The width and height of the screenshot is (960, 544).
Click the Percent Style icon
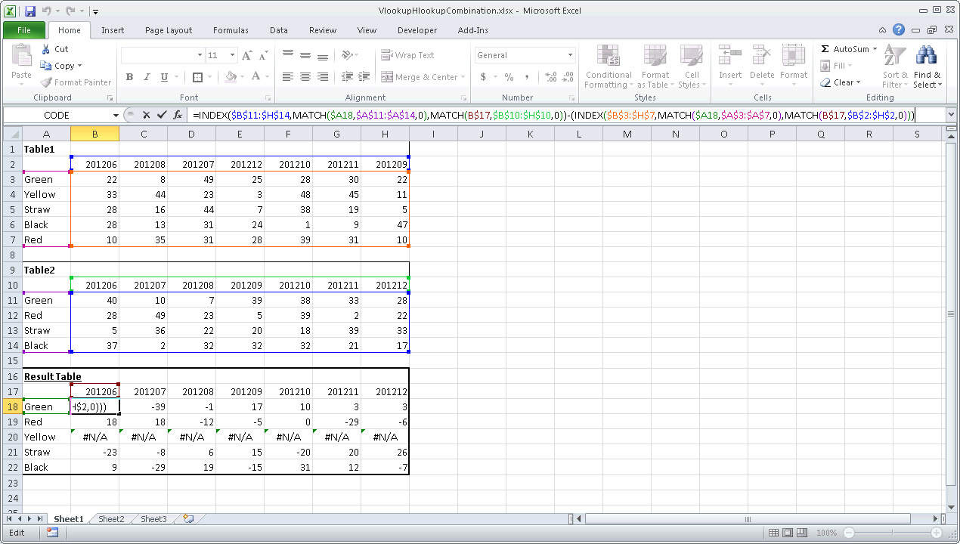(509, 77)
